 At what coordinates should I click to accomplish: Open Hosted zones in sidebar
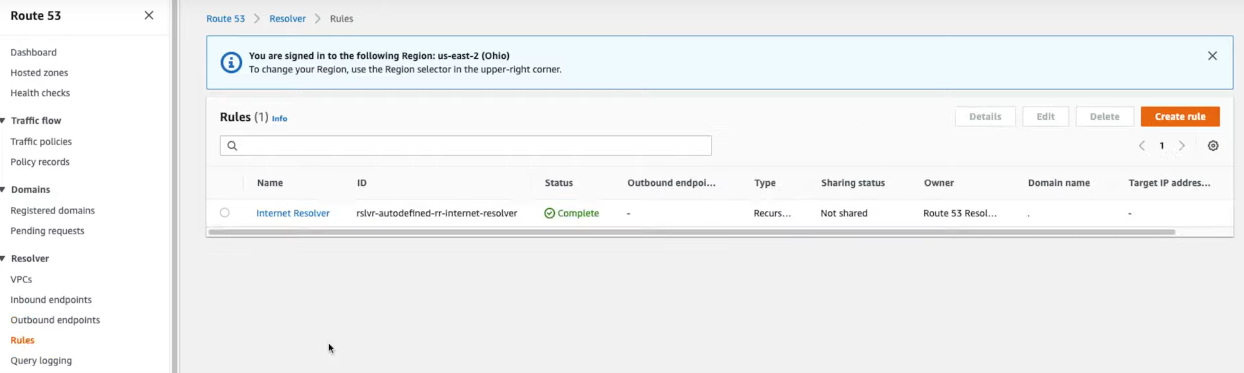coord(39,72)
